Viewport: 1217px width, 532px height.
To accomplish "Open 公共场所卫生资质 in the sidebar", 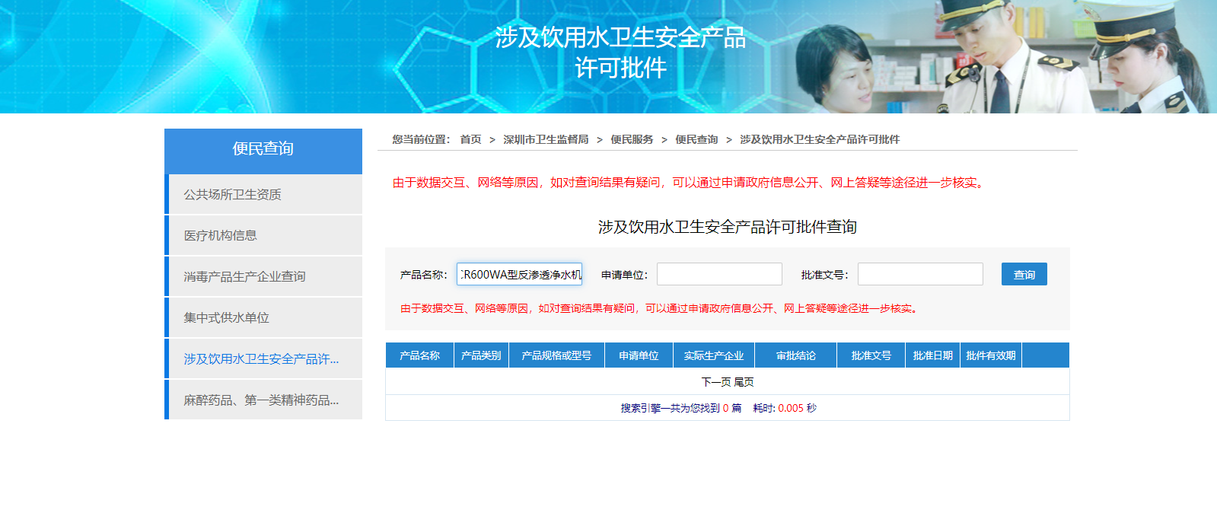I will pos(233,195).
